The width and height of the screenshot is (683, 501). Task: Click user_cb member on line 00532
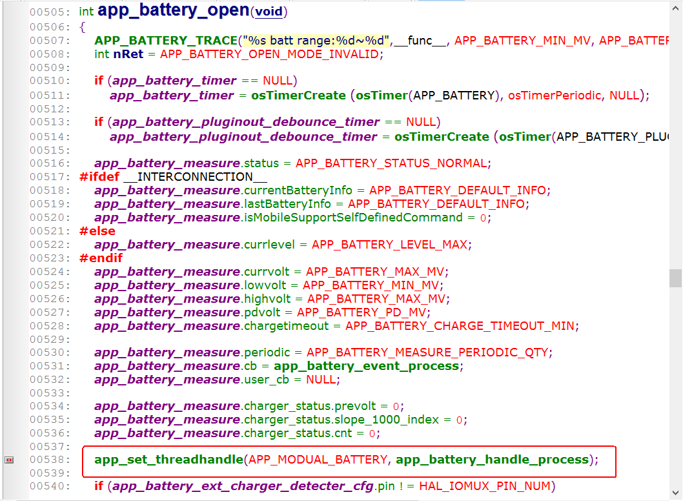pos(267,380)
